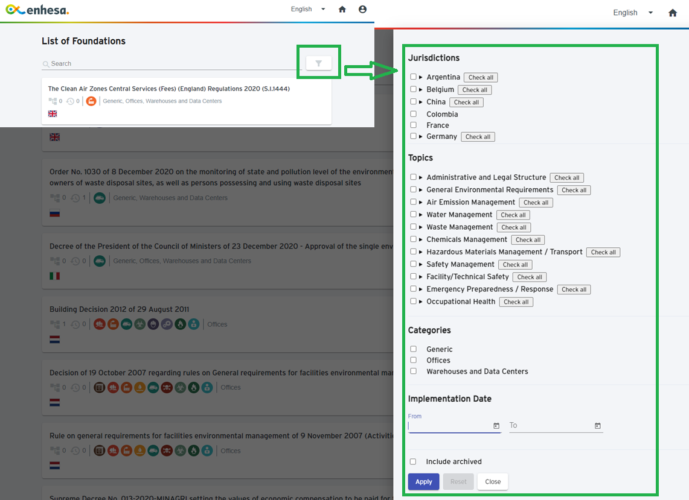The image size is (689, 500).
Task: Open the filter funnel icon
Action: pos(319,63)
